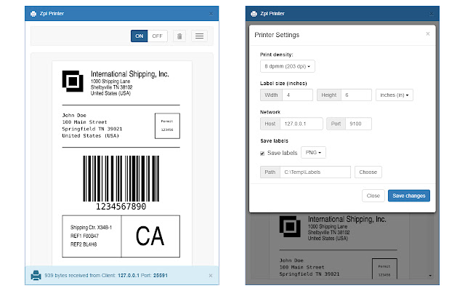Click the trash icon to clear labels
Image resolution: width=465 pixels, height=291 pixels.
[179, 36]
